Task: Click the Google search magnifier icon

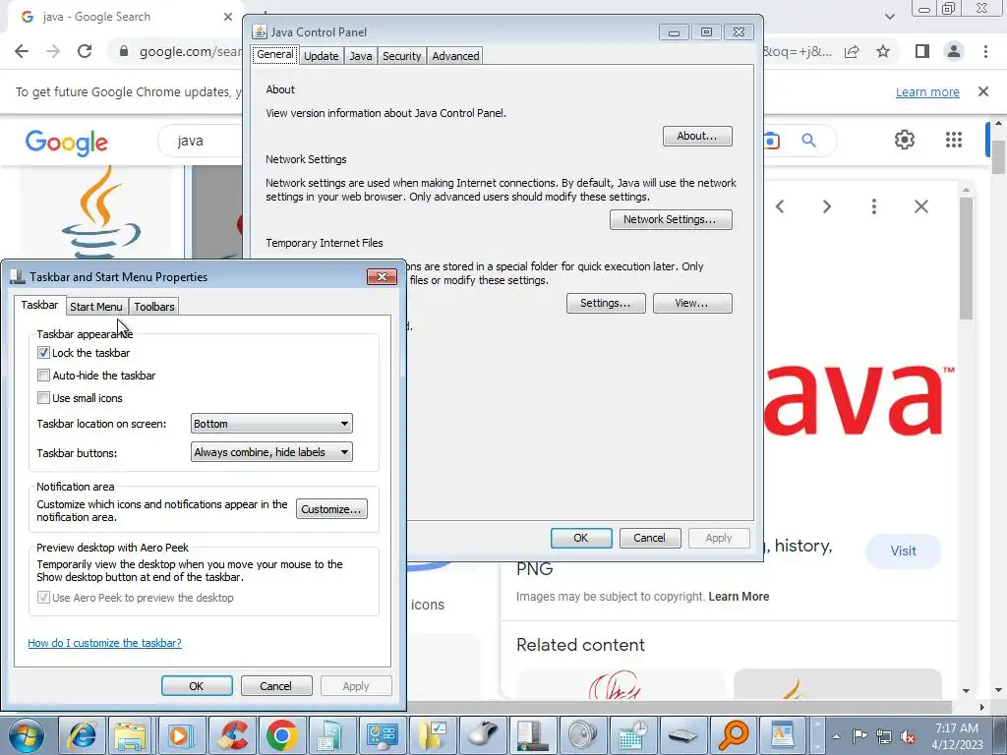Action: tap(808, 140)
